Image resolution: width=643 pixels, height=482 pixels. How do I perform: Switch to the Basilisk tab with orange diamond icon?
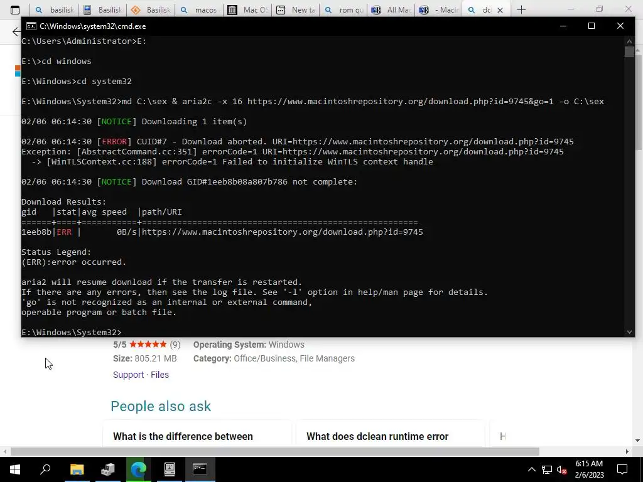[151, 10]
